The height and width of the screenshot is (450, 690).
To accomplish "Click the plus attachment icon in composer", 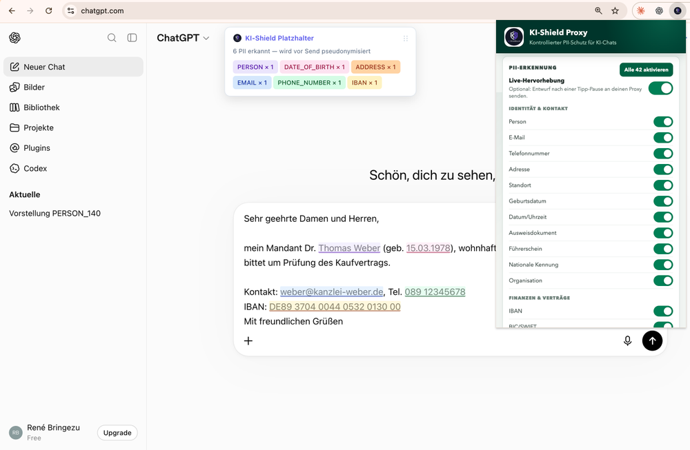I will coord(248,340).
